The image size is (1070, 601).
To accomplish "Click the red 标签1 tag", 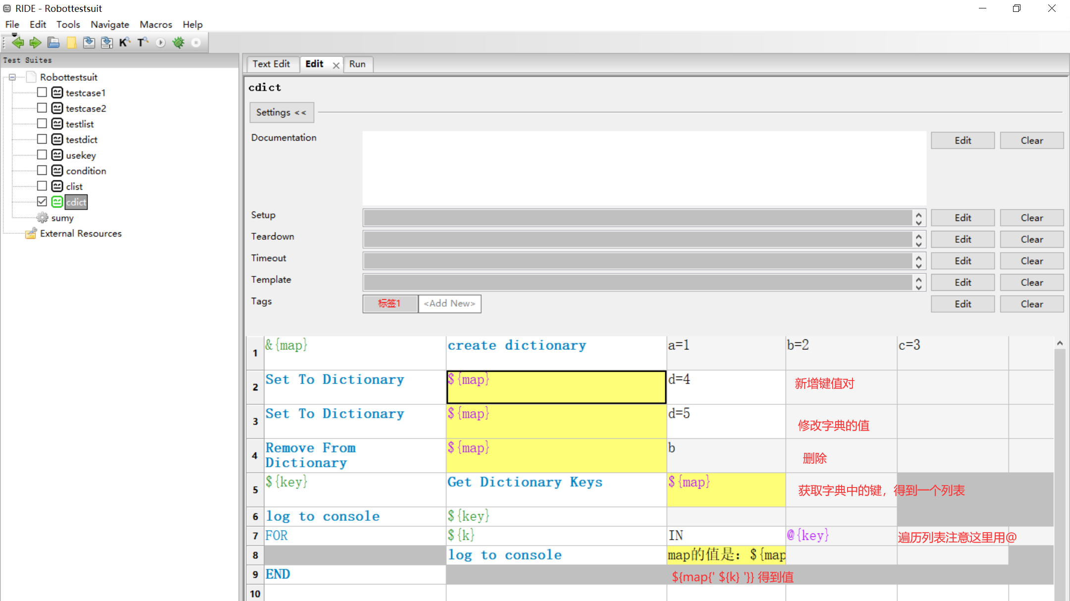I will 389,303.
